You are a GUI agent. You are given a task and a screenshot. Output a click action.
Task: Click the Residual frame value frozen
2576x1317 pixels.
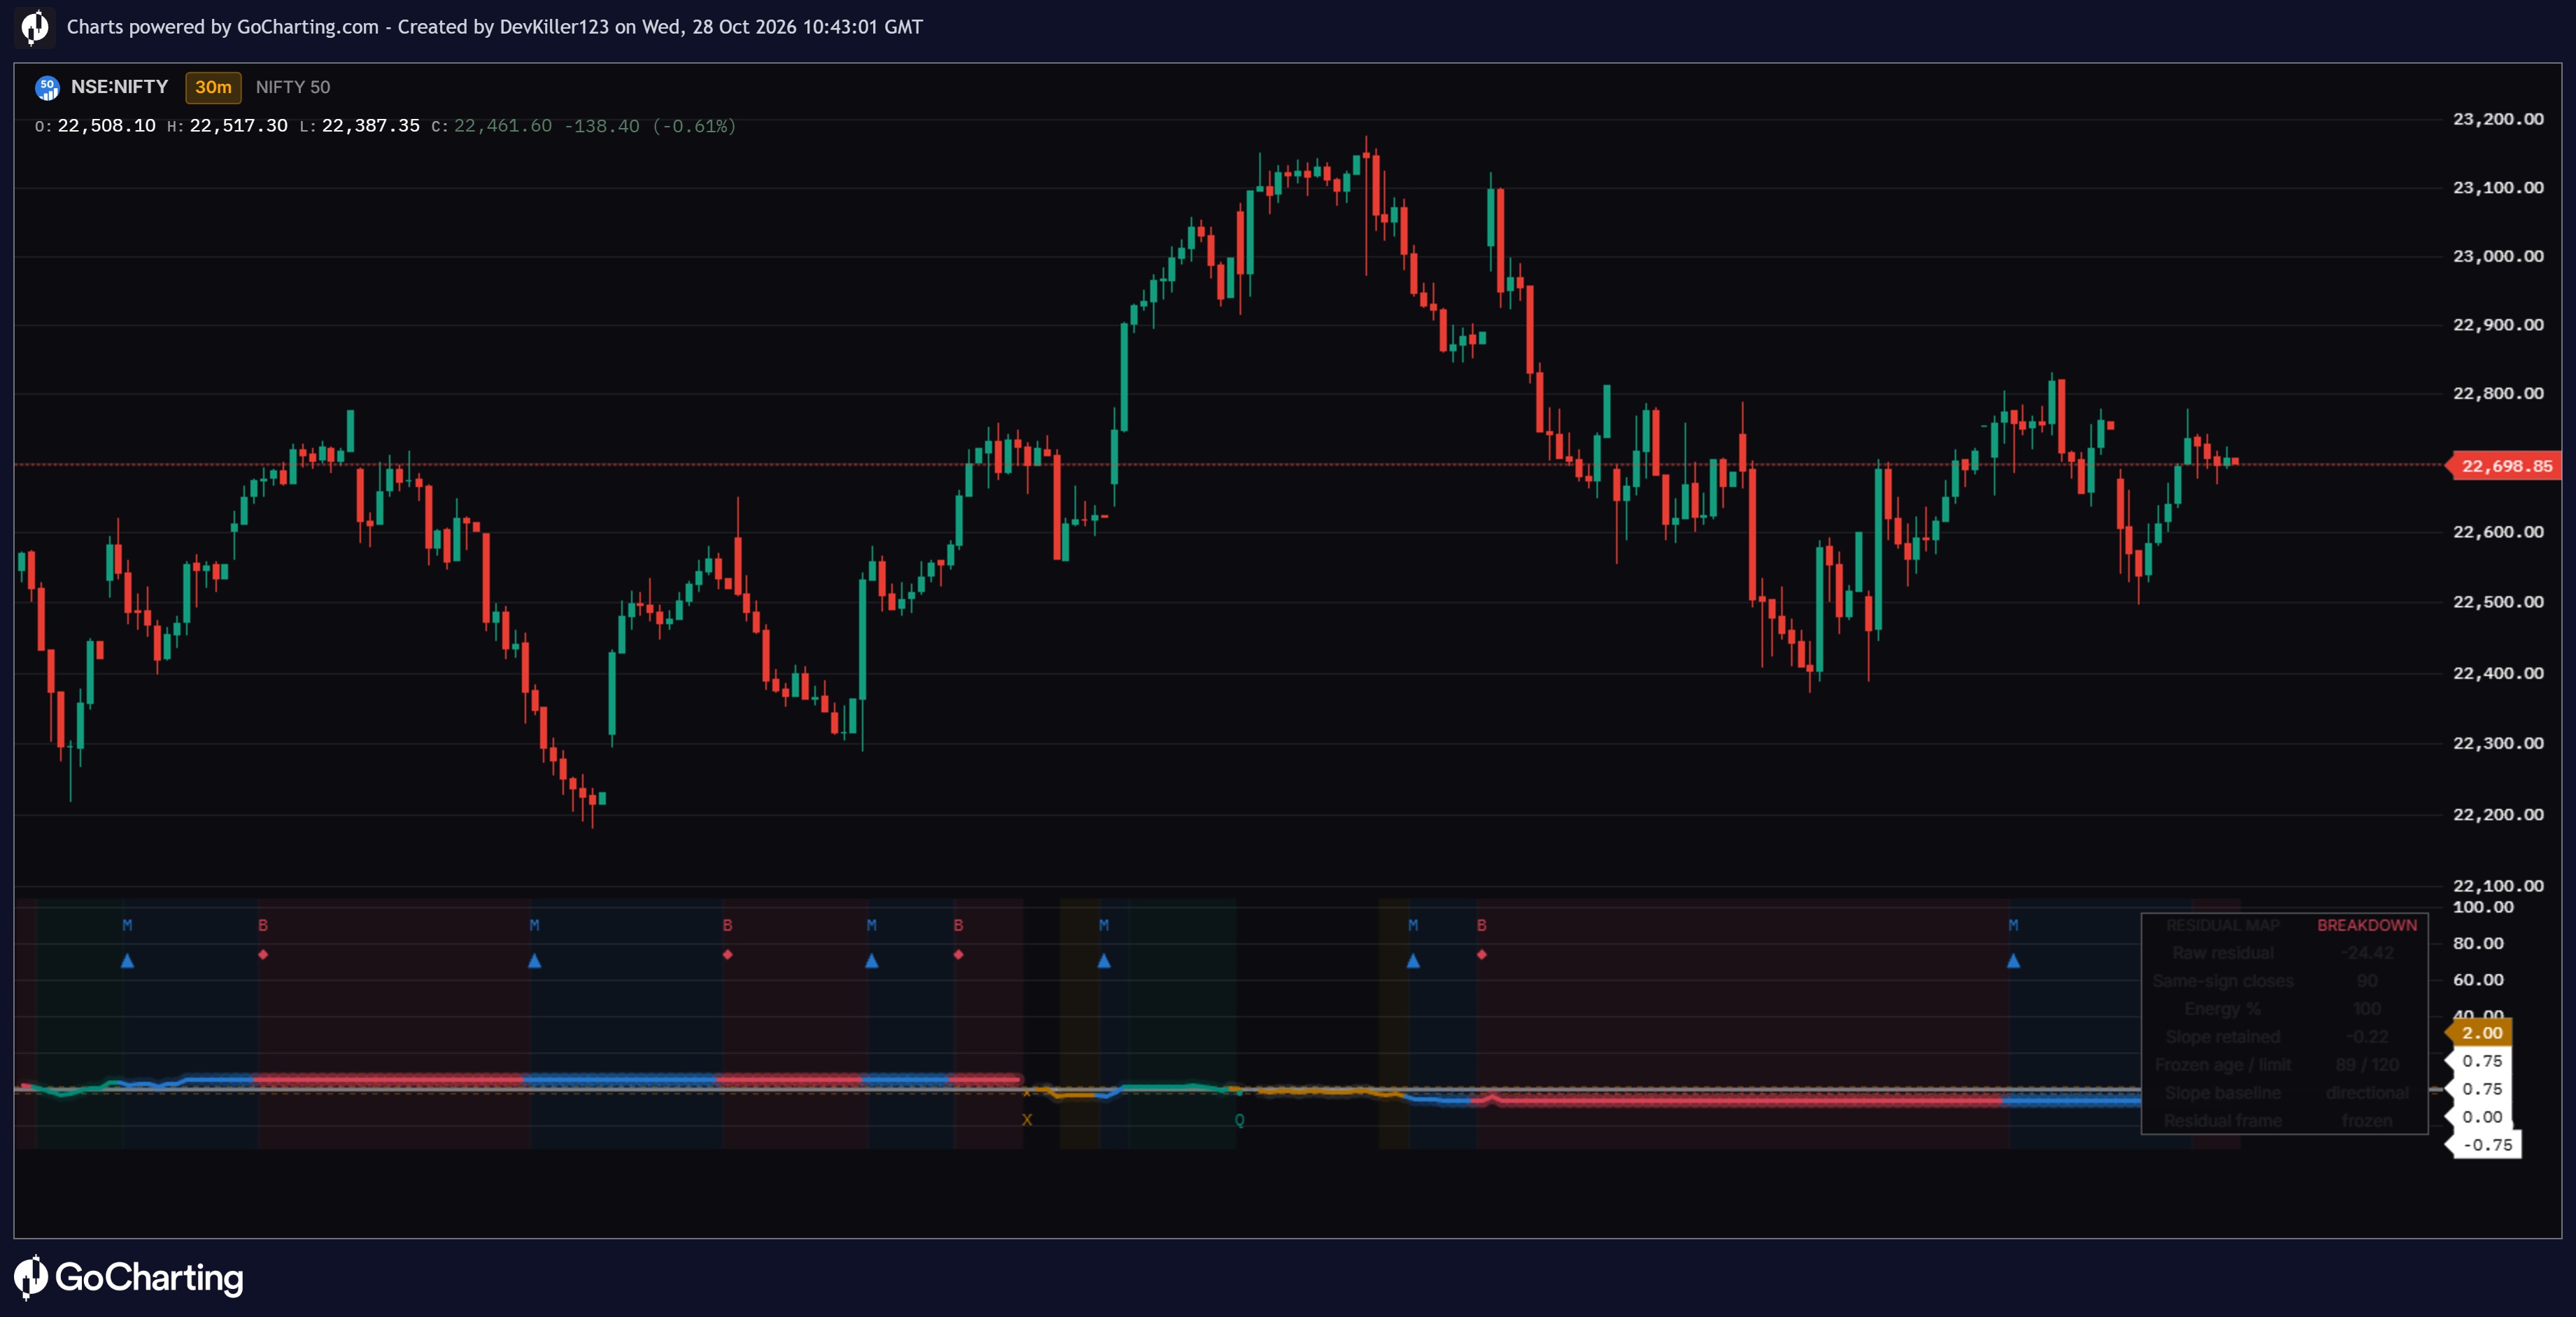tap(2367, 1121)
